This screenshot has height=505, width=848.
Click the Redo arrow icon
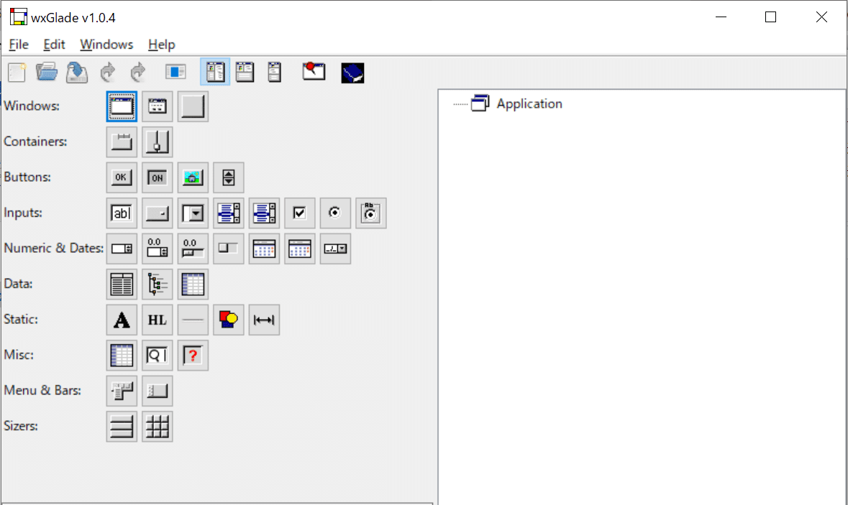(x=138, y=72)
